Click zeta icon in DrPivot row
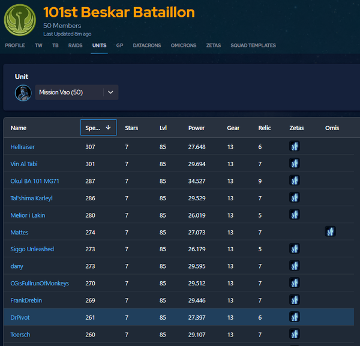The height and width of the screenshot is (346, 360). 294,317
